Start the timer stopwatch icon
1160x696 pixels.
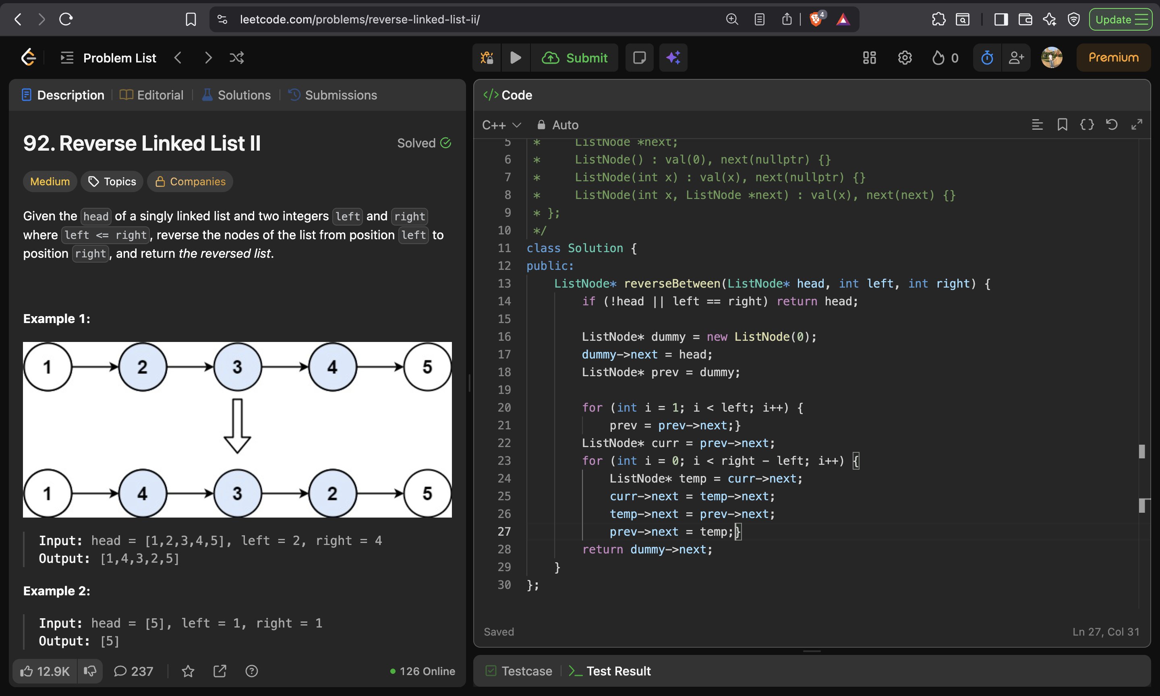(987, 58)
